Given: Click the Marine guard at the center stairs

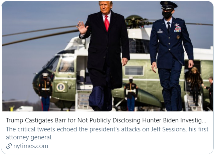Looking at the screenshot, I should 131,94.
